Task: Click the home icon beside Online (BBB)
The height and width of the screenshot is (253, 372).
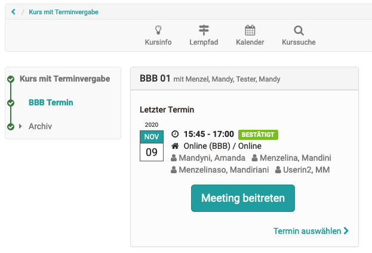Action: point(175,146)
